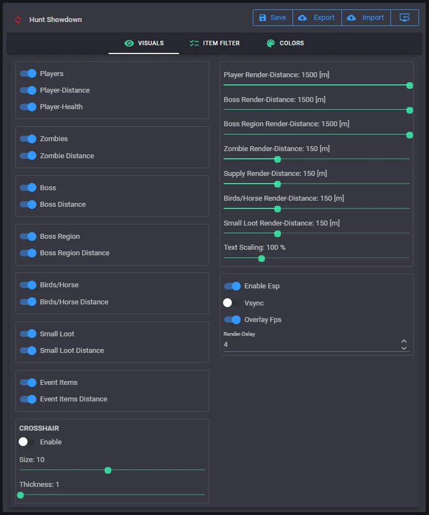Click the palette icon for Colors

click(x=270, y=43)
